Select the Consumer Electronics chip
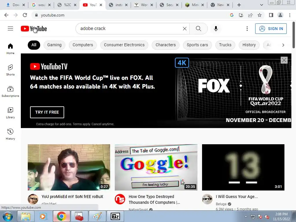Viewport: 296px width, 222px height. pos(124,45)
